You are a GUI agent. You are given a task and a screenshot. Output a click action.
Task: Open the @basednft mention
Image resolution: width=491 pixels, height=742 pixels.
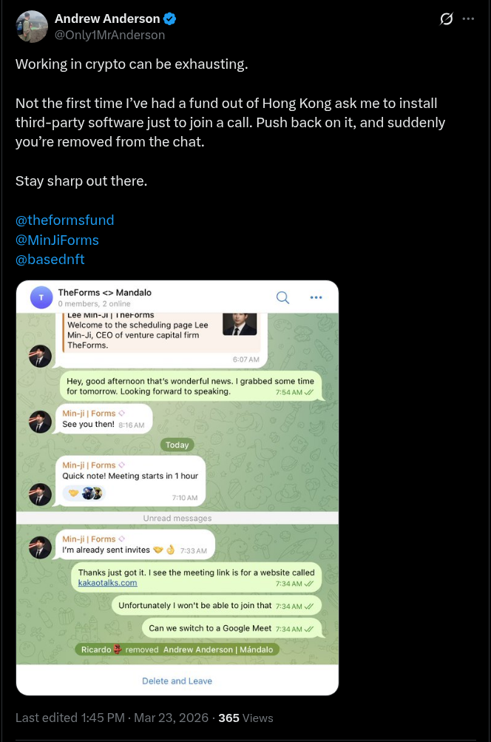tap(50, 260)
